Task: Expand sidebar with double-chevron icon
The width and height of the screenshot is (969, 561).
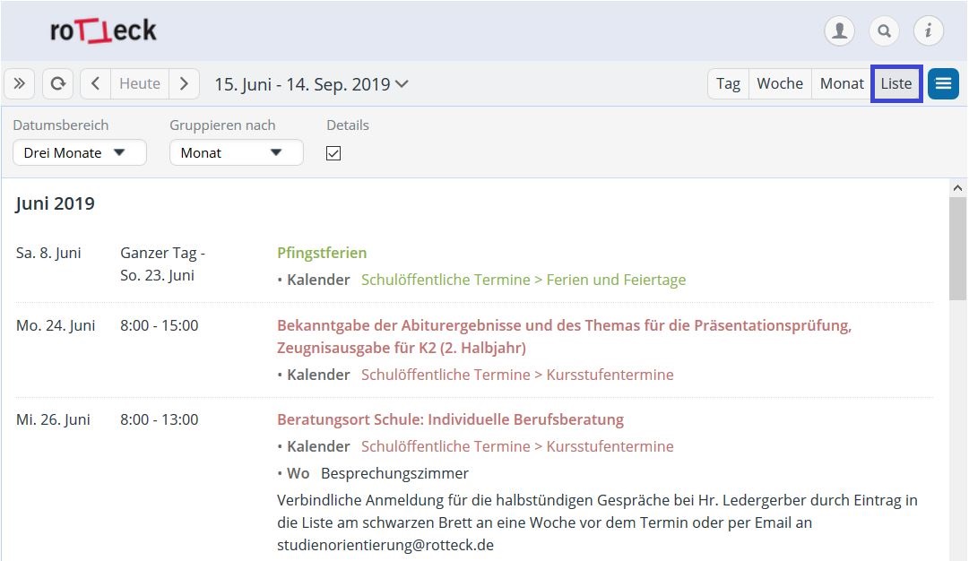Action: pos(19,83)
